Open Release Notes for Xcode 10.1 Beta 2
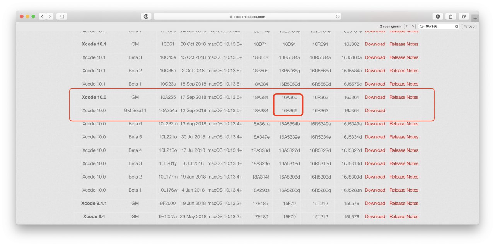The width and height of the screenshot is (495, 246). tap(404, 71)
